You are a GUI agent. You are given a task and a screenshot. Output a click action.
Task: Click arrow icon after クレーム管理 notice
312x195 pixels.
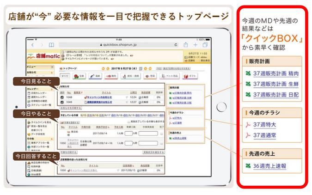[132, 55]
